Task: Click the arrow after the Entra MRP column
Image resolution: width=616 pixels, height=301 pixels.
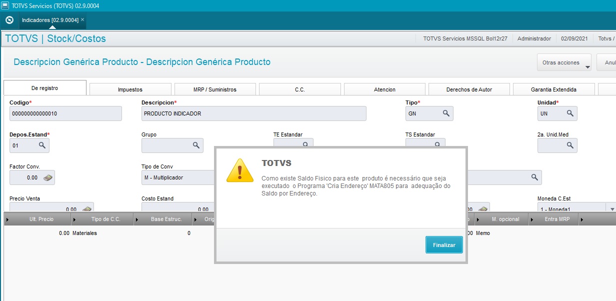Action: click(582, 219)
